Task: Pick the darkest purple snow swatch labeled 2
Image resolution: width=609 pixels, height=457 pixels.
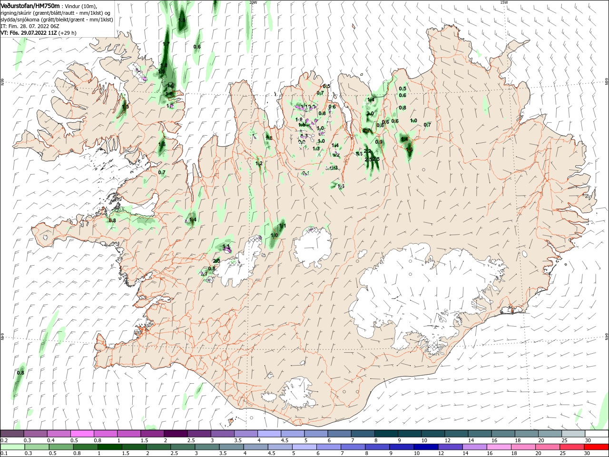Action: 176,434
